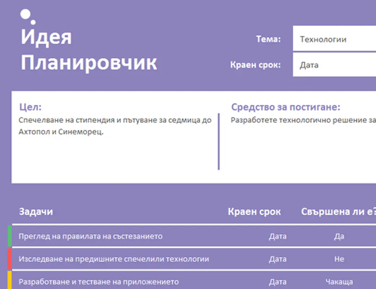
Task: Click the 'Средство за постигане:' heading
Action: [285, 107]
